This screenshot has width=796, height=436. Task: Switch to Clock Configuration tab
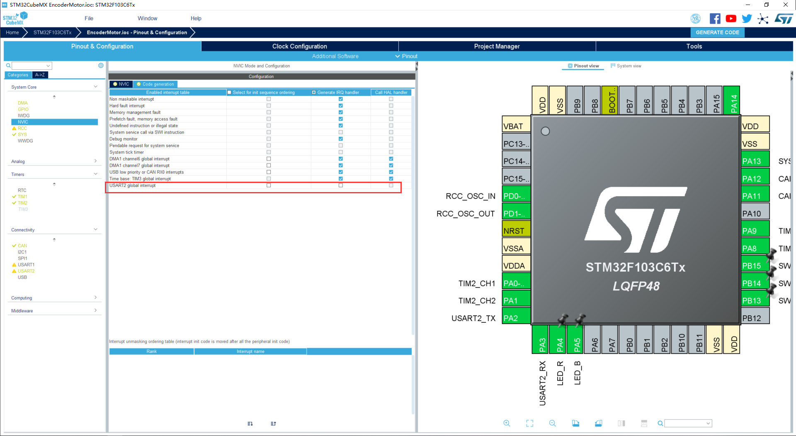tap(300, 46)
